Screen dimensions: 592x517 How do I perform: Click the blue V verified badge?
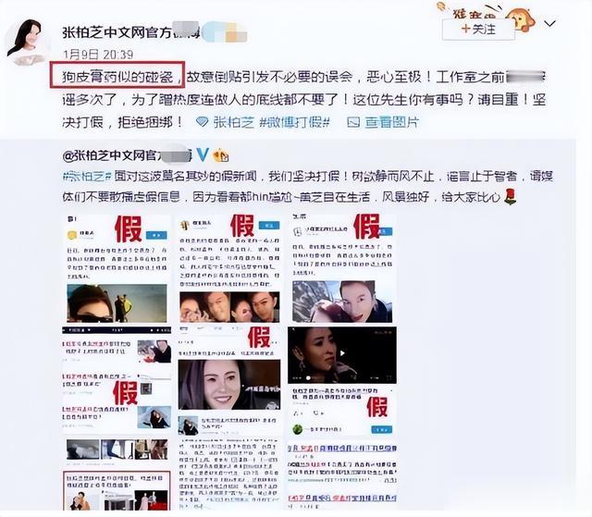coord(203,154)
